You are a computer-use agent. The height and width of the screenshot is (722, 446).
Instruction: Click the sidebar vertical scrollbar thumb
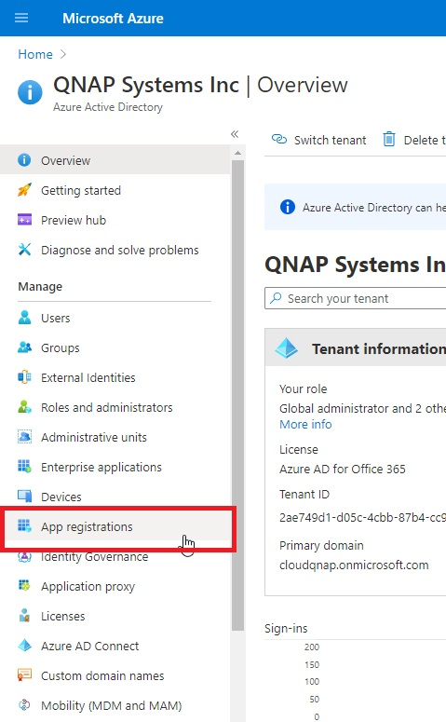[237, 396]
